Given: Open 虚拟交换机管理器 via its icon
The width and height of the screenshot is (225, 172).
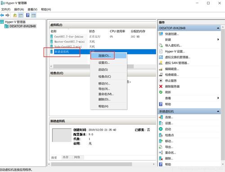Looking at the screenshot, I should pos(161,57).
